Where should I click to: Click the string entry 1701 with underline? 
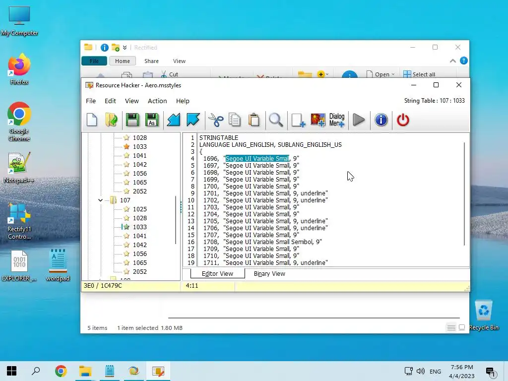(266, 193)
